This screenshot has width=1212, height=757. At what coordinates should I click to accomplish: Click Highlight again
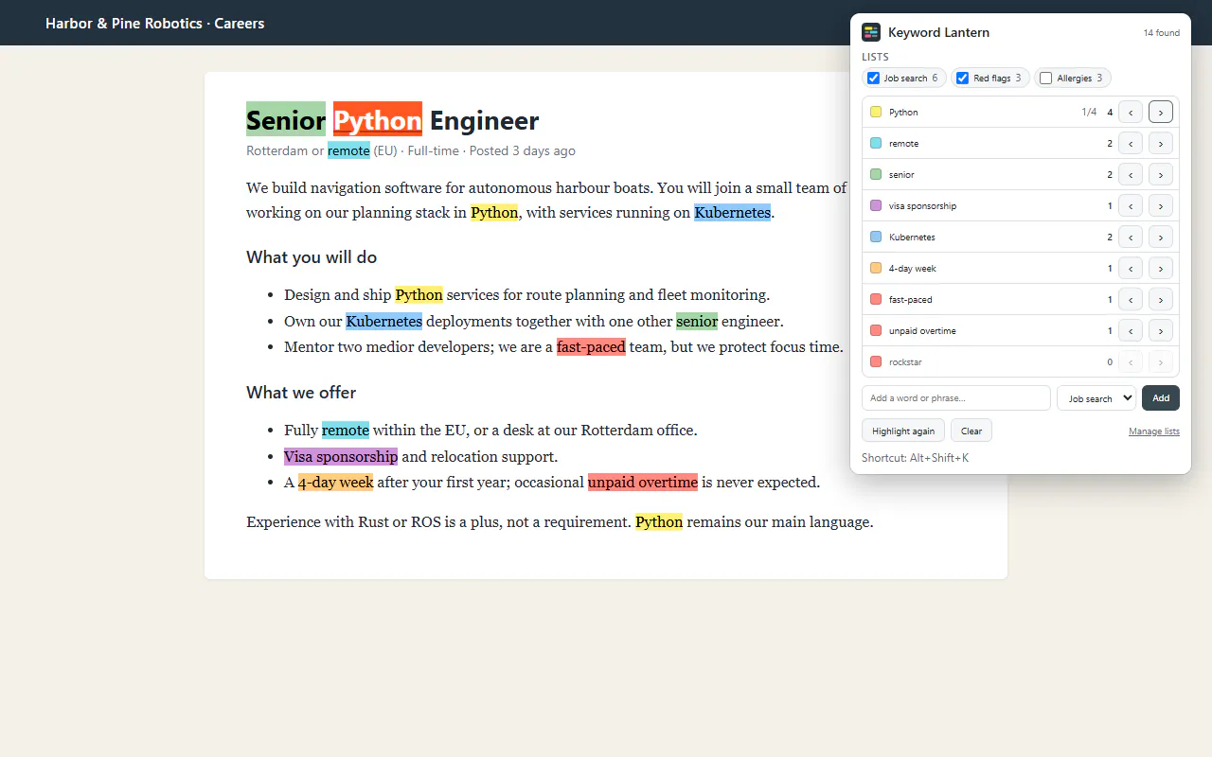click(x=903, y=431)
